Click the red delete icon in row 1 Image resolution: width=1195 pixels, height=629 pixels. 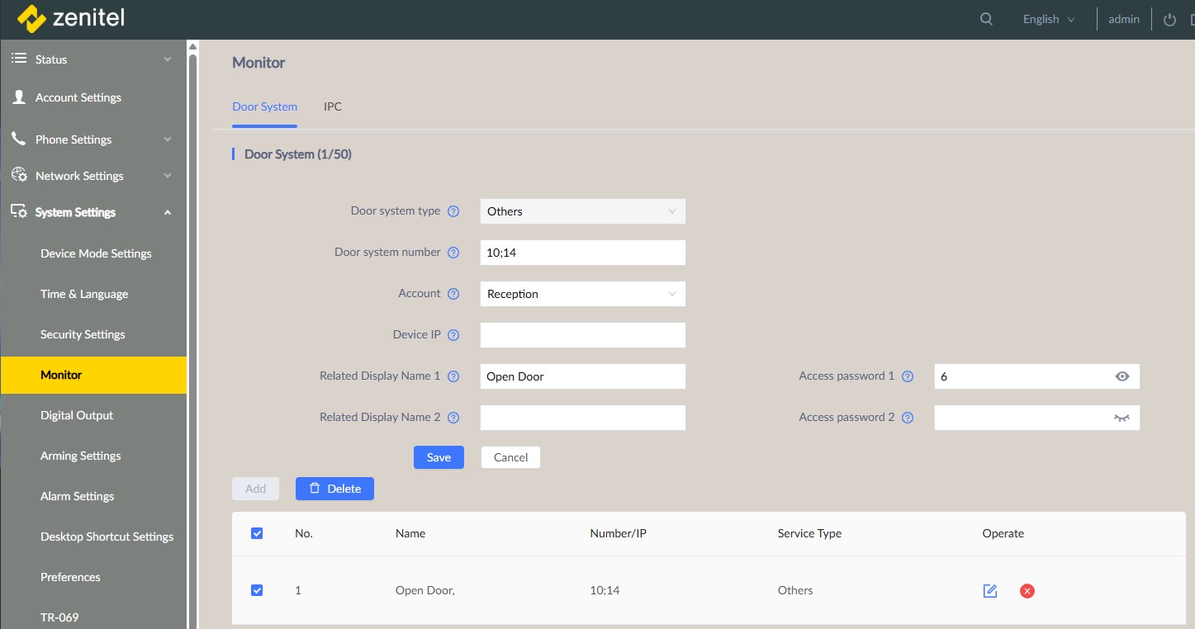pos(1027,590)
